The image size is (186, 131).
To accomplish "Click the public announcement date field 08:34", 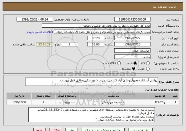I will 35,19.
